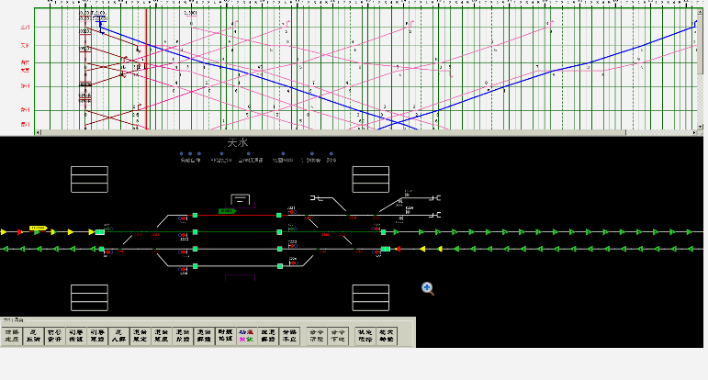Select the green train label on the upper siding
The width and height of the screenshot is (708, 380).
tap(226, 211)
